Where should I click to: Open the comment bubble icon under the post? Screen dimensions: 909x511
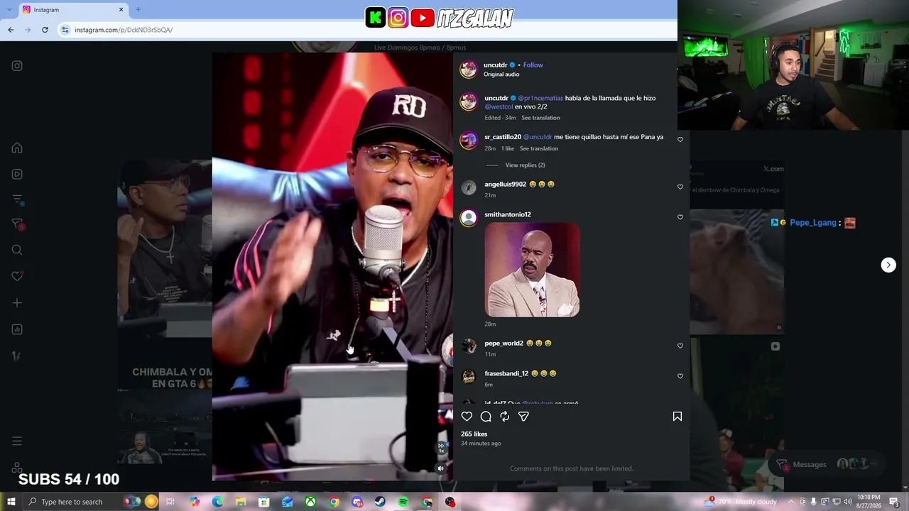pos(486,417)
